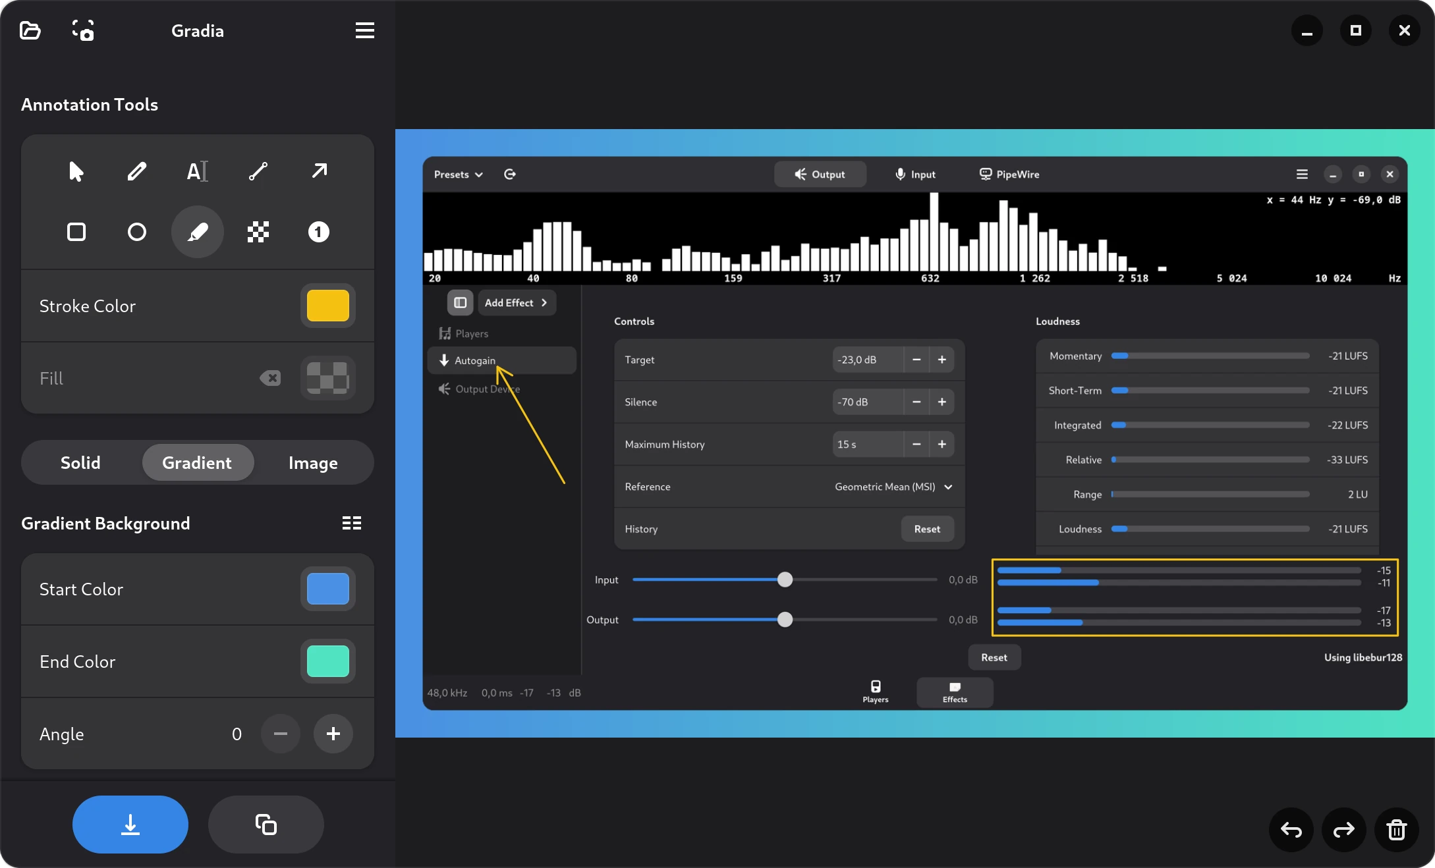Viewport: 1435px width, 868px height.
Task: Click the Target -23,0 dB input field
Action: pos(868,360)
